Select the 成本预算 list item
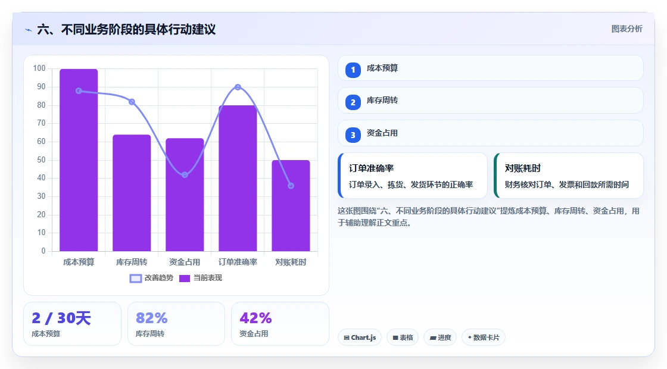The width and height of the screenshot is (667, 369). [x=491, y=68]
